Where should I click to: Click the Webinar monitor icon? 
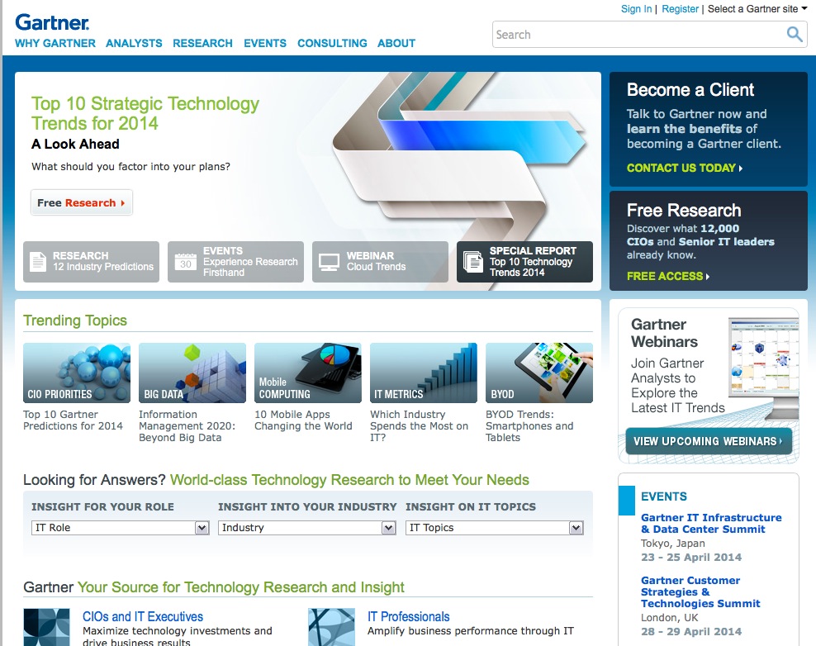(x=330, y=262)
